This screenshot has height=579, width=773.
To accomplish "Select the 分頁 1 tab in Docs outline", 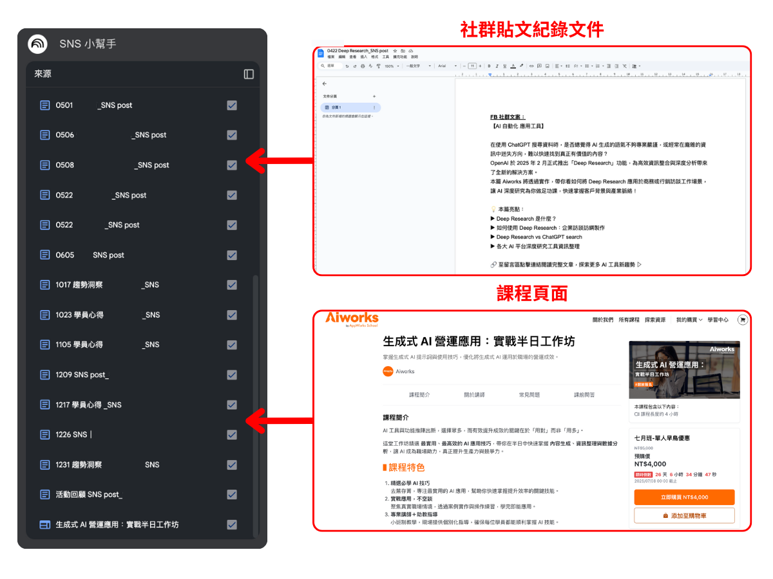I will tap(350, 107).
